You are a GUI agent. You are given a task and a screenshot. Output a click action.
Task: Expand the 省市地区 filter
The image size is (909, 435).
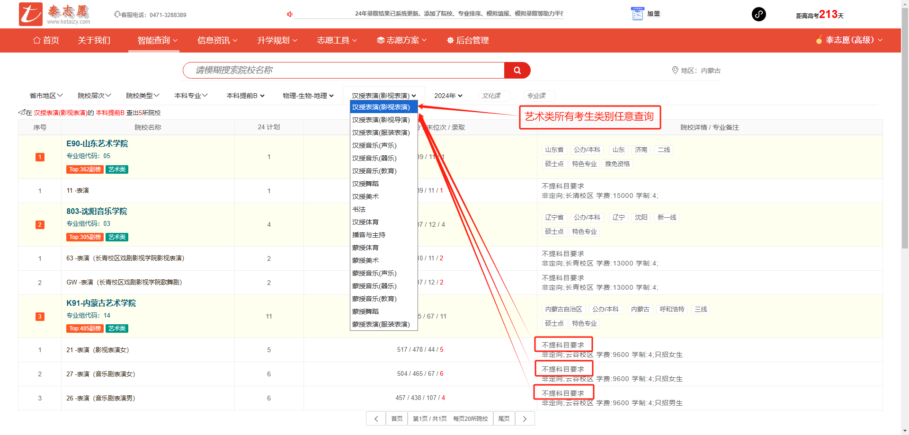tap(46, 96)
